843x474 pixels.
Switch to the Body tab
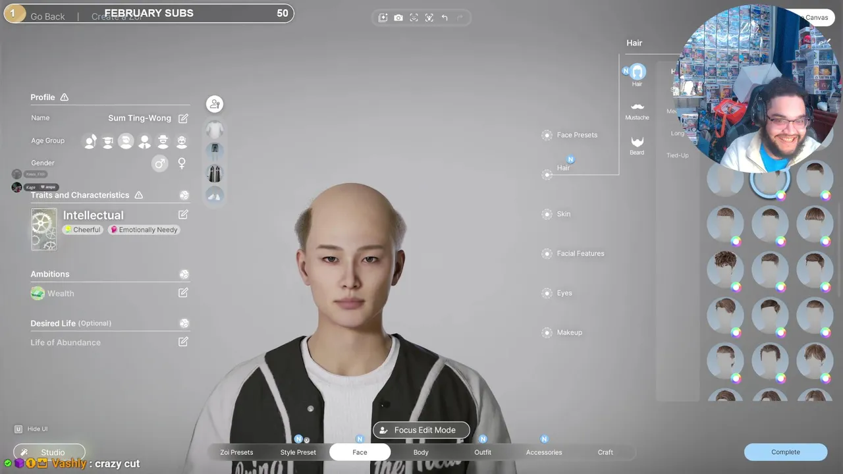tap(421, 452)
